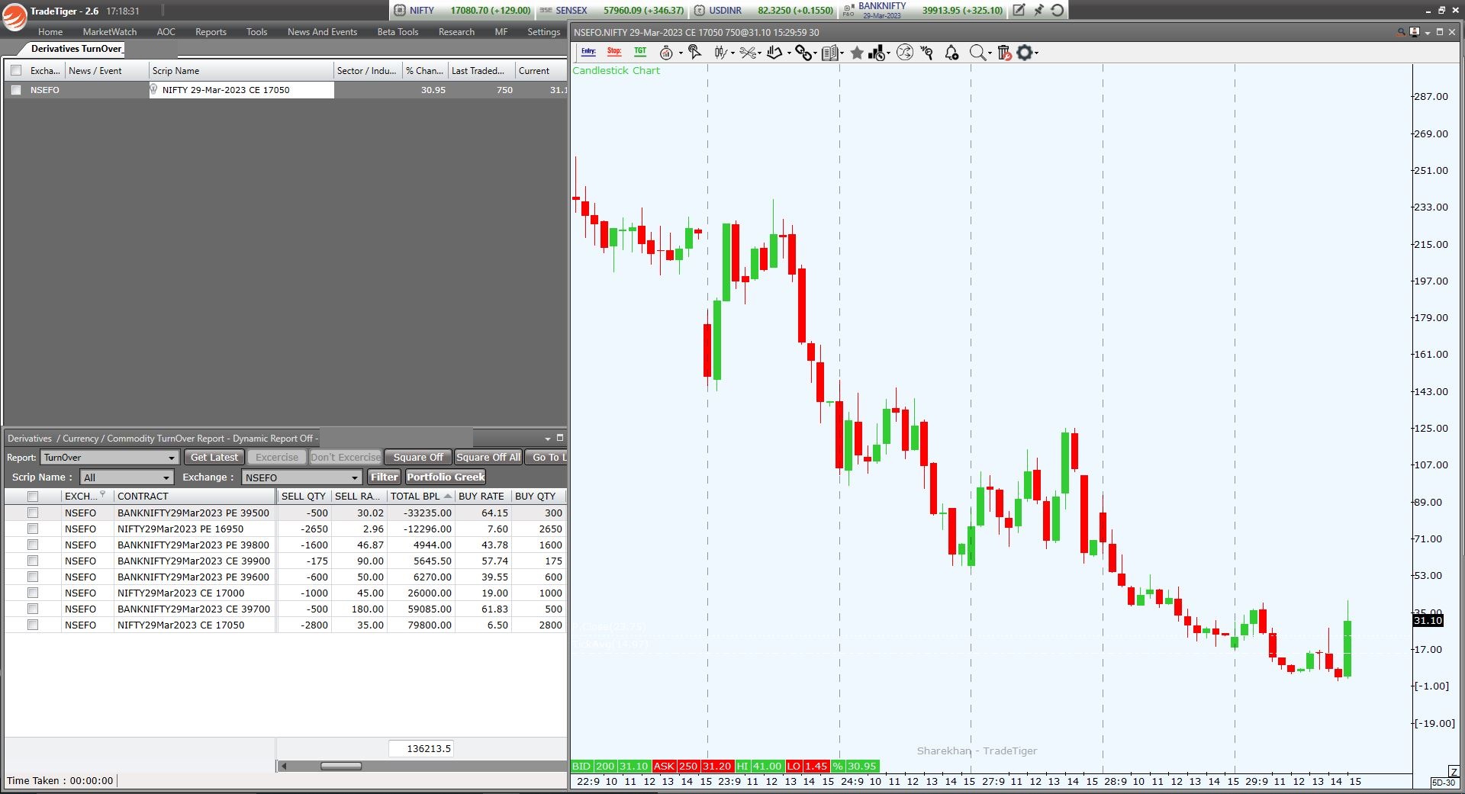Select checkbox for NIFTY29Mar2023 PE 16950
Viewport: 1465px width, 794px height.
coord(33,529)
